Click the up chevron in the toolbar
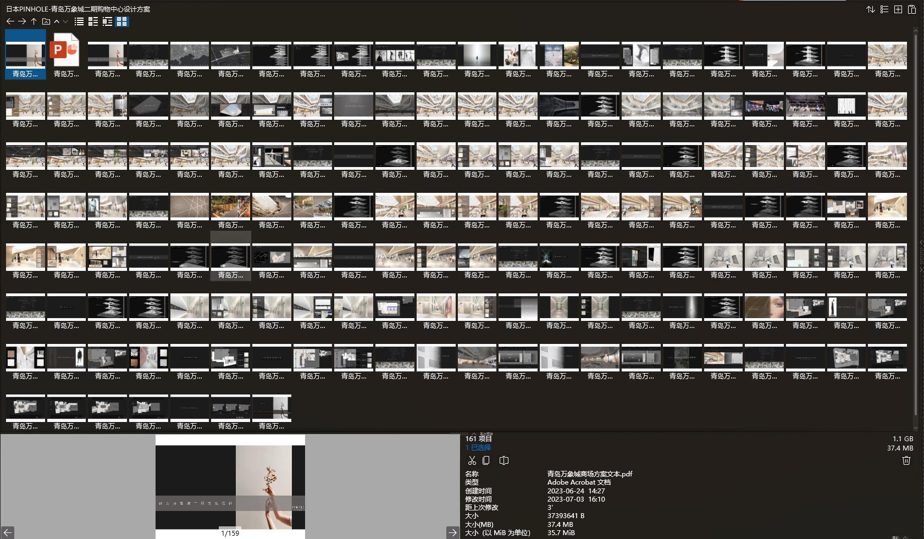 57,21
